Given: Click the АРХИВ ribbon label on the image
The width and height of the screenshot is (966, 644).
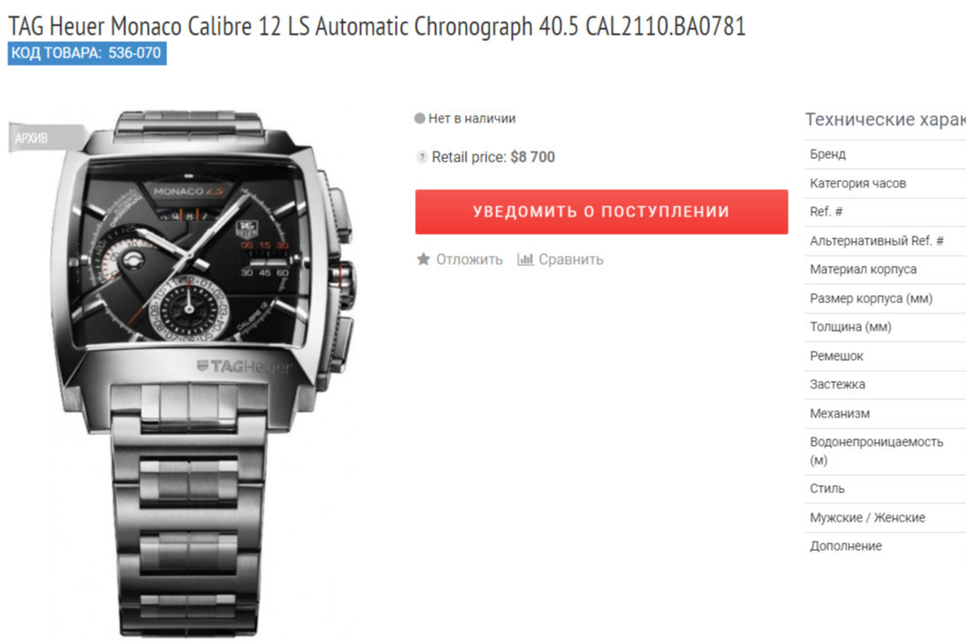Looking at the screenshot, I should coord(32,138).
